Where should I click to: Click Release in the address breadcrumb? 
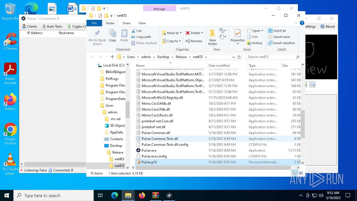pyautogui.click(x=181, y=57)
